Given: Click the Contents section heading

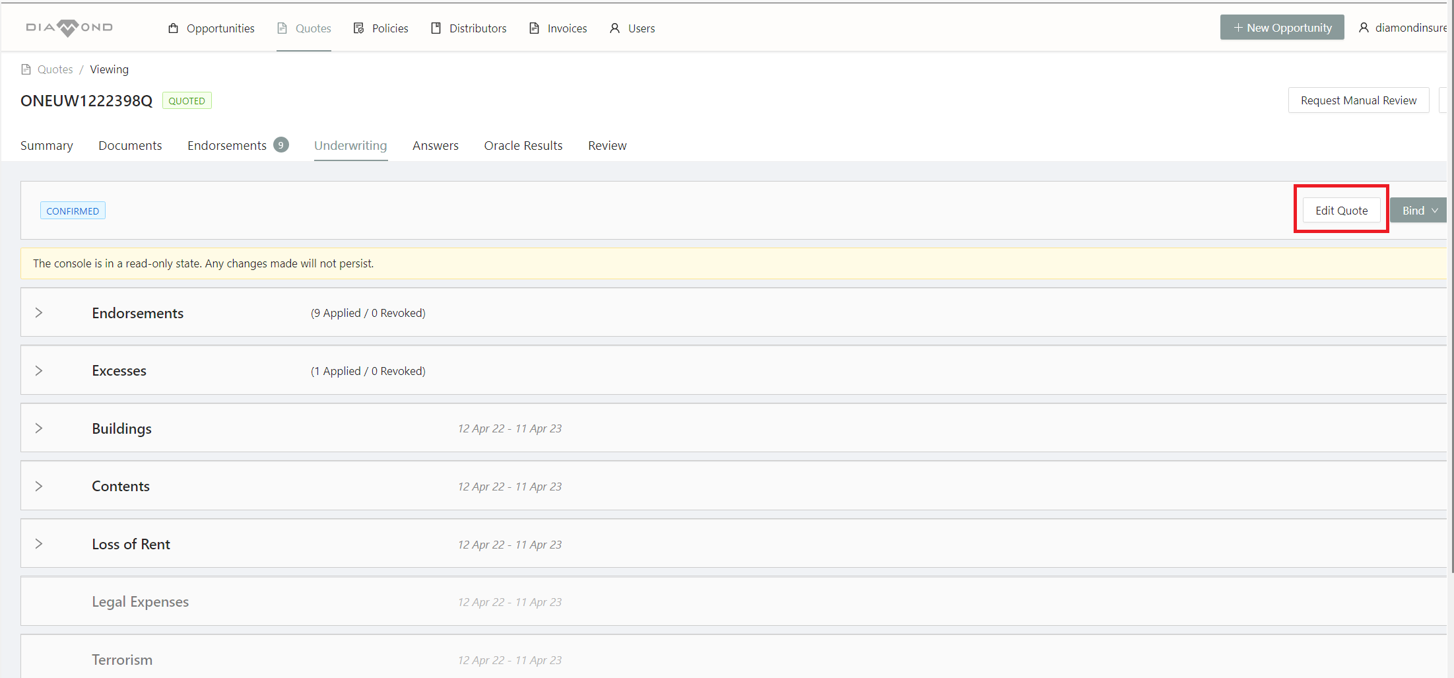Looking at the screenshot, I should coord(121,486).
